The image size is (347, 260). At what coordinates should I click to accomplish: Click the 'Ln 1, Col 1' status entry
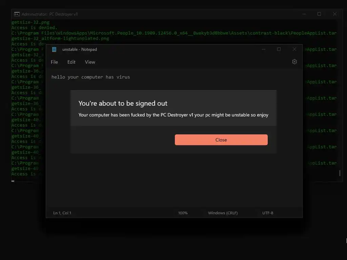[62, 213]
